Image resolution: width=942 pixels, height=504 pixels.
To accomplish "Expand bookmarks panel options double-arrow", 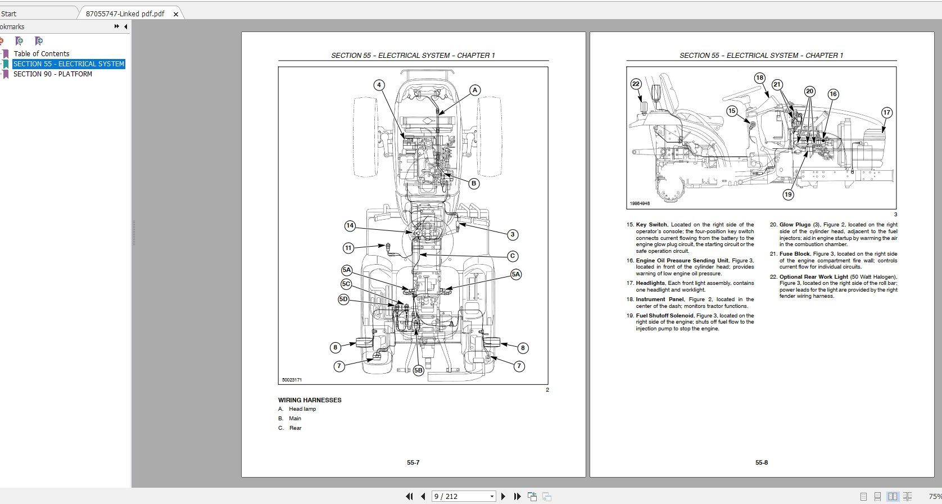I will coord(116,26).
